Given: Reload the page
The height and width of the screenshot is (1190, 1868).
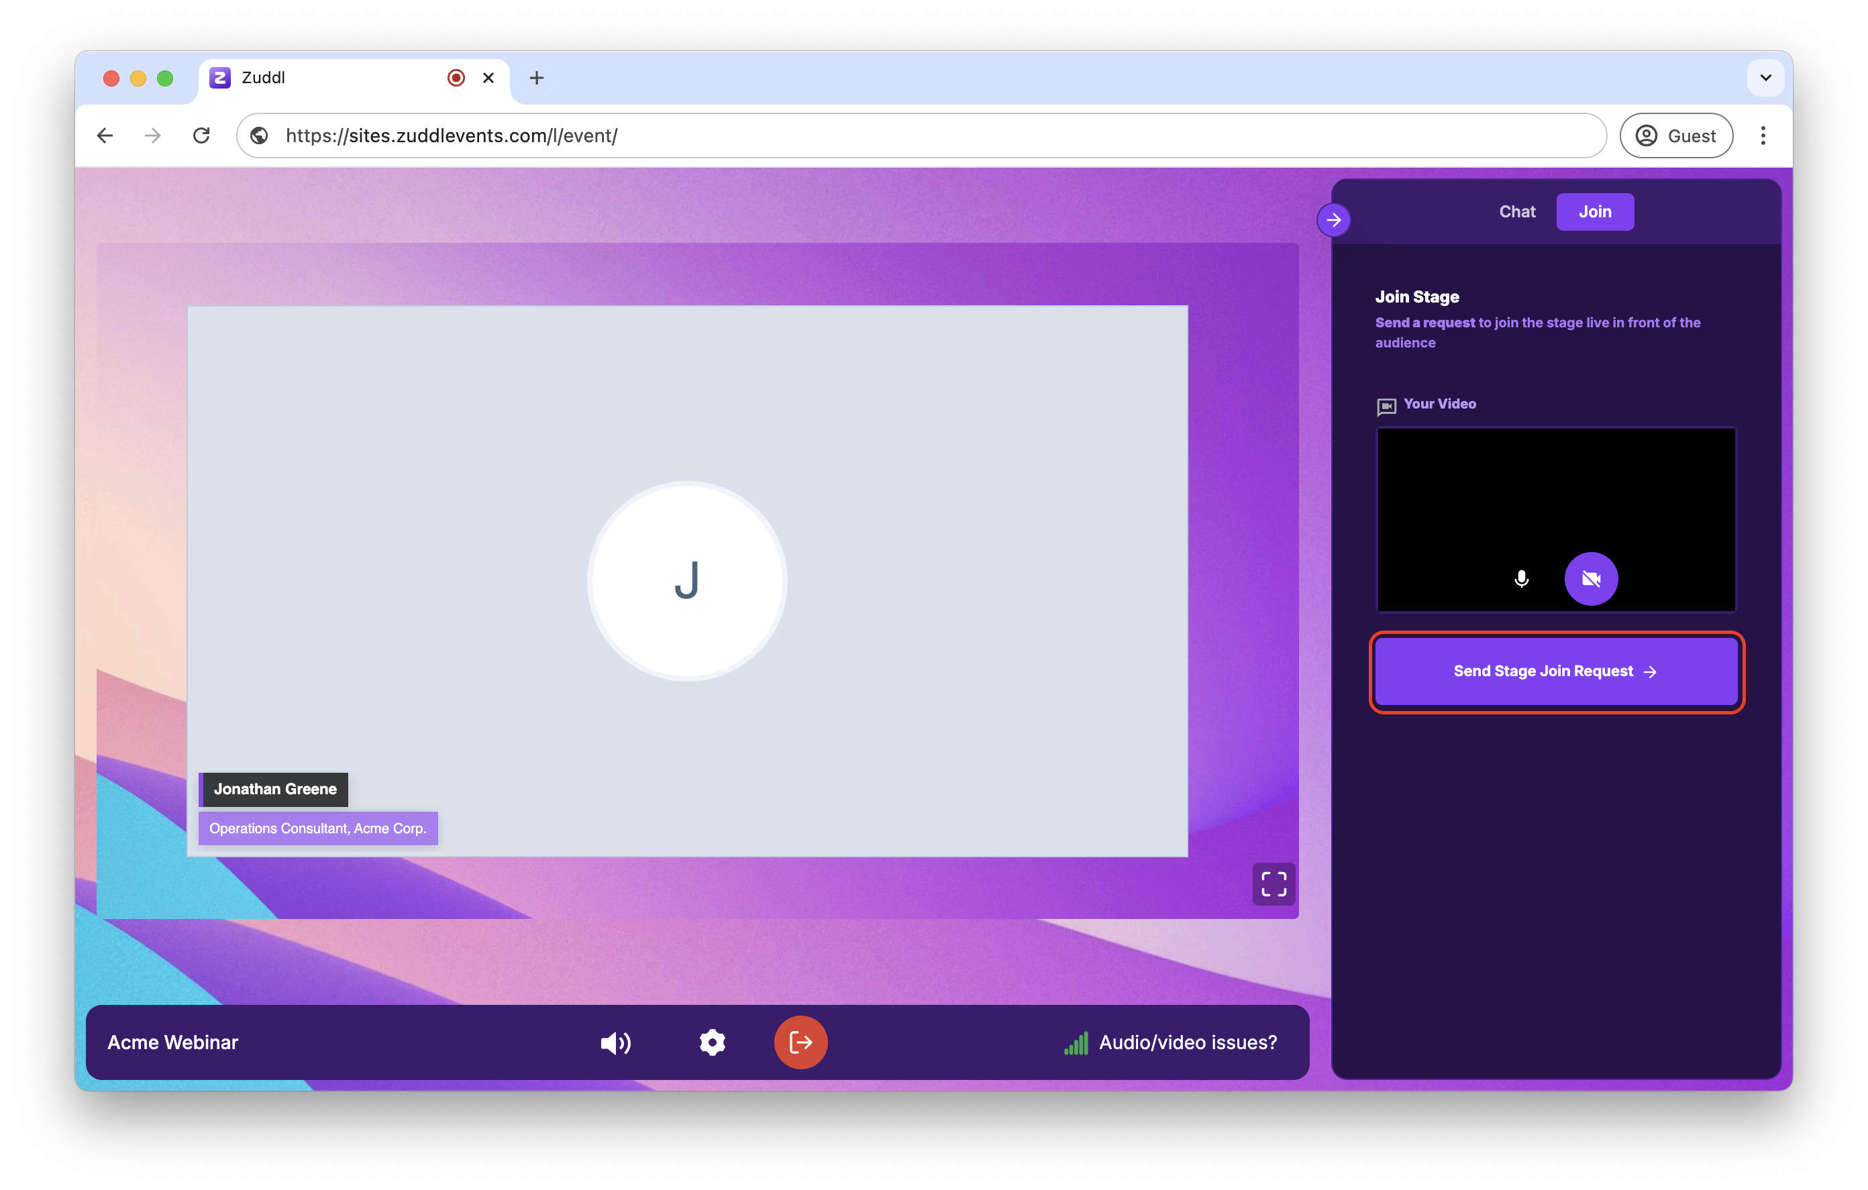Looking at the screenshot, I should pos(202,136).
